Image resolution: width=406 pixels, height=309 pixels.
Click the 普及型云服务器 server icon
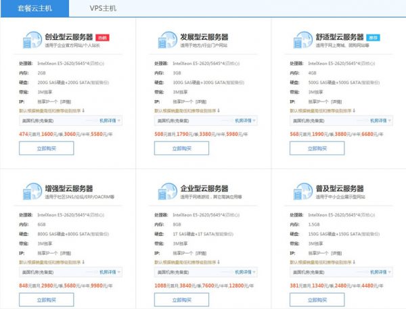click(300, 193)
